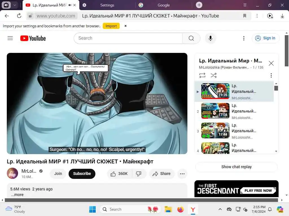This screenshot has width=289, height=216.
Task: Click the search magnifier button
Action: coord(191,38)
